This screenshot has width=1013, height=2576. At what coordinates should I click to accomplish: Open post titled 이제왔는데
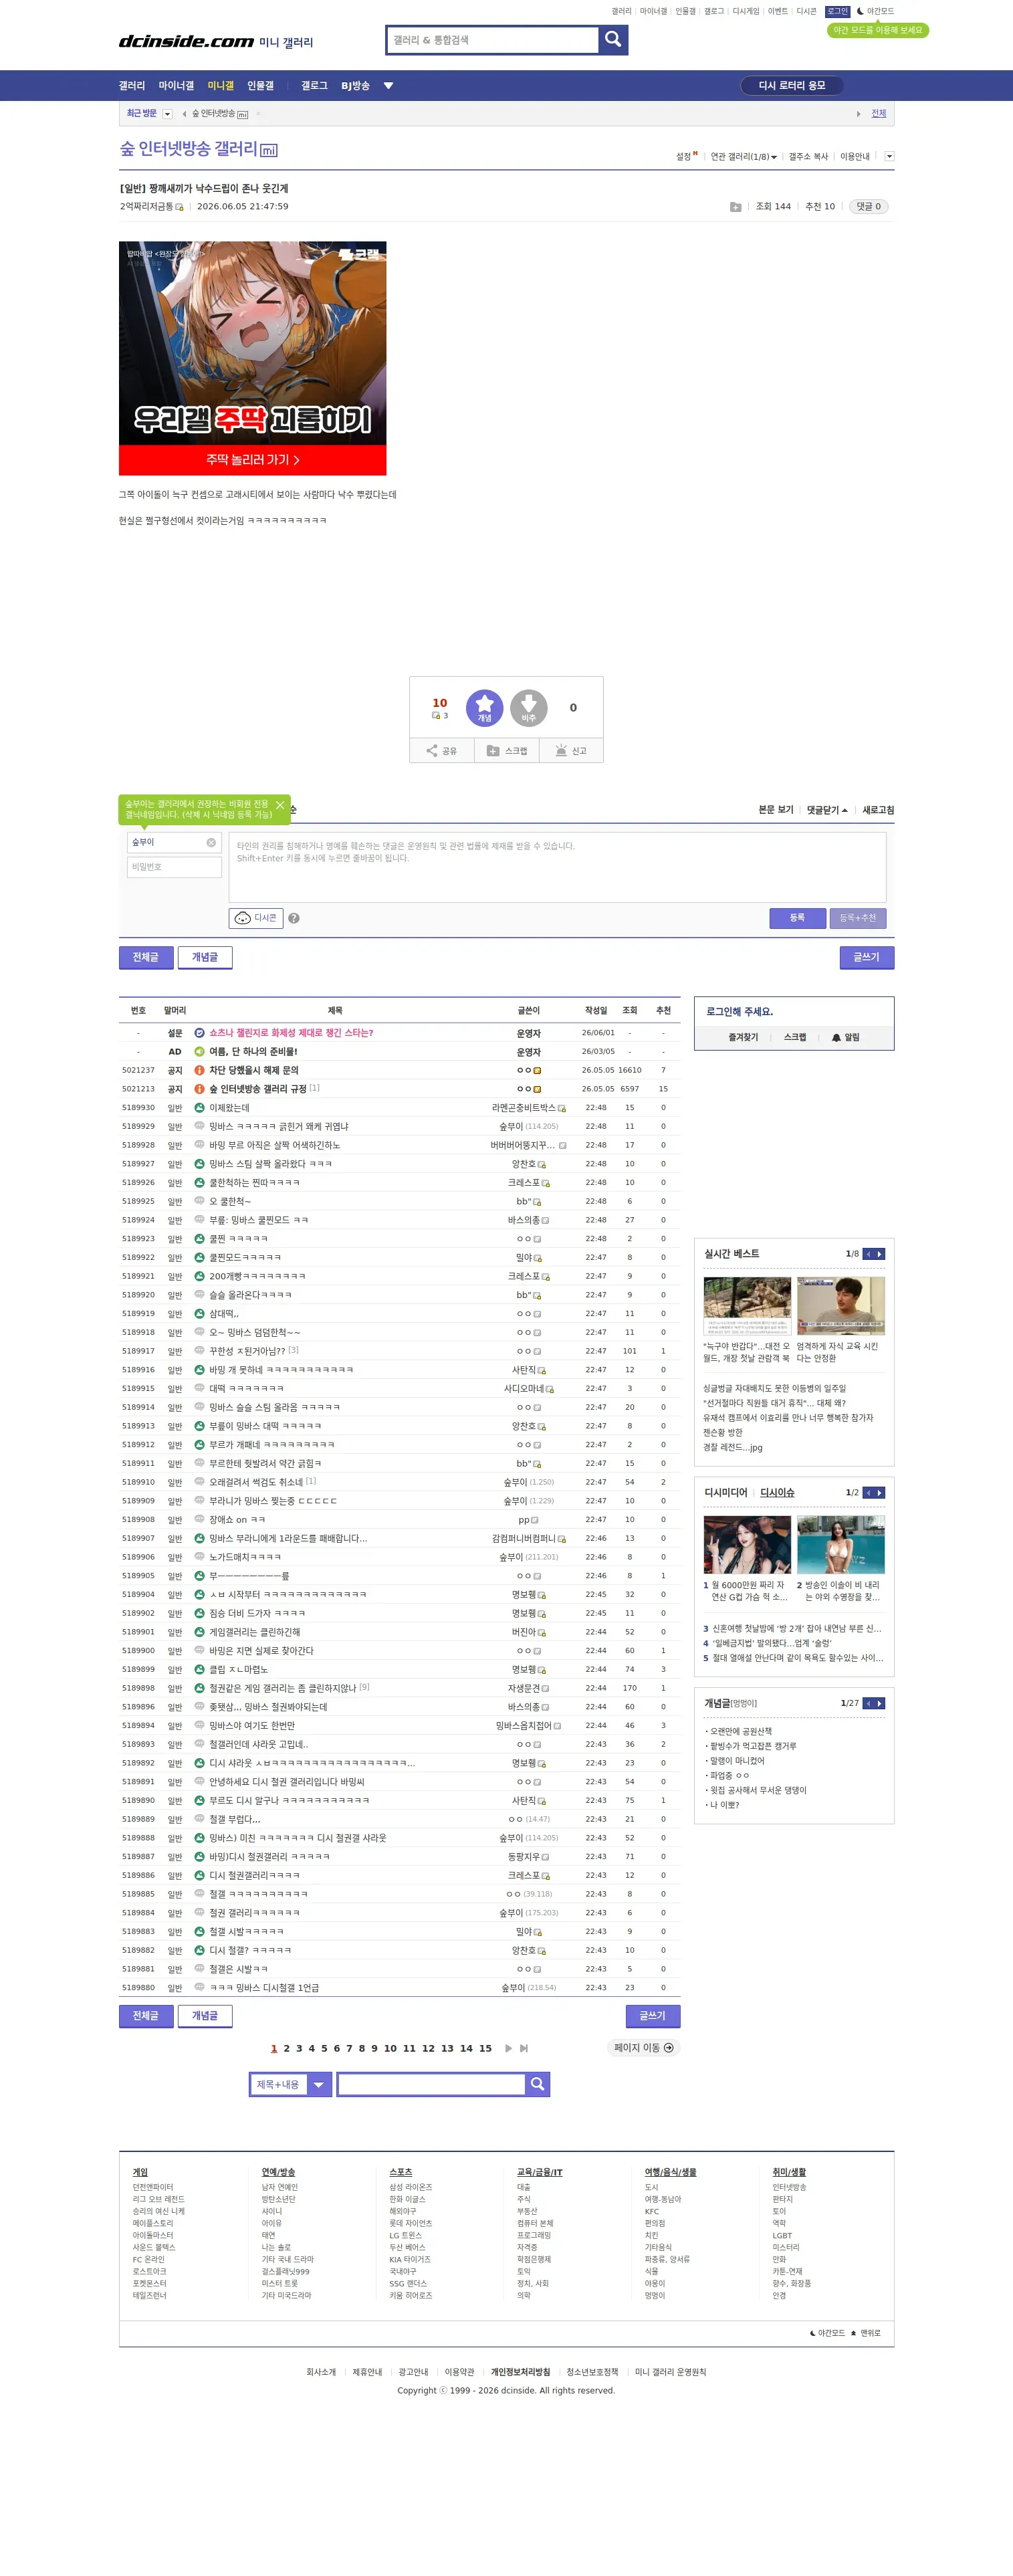coord(229,1108)
